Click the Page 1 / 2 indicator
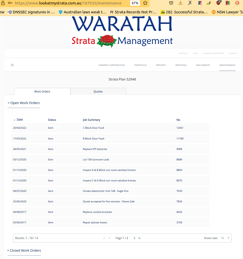 [x=122, y=238]
